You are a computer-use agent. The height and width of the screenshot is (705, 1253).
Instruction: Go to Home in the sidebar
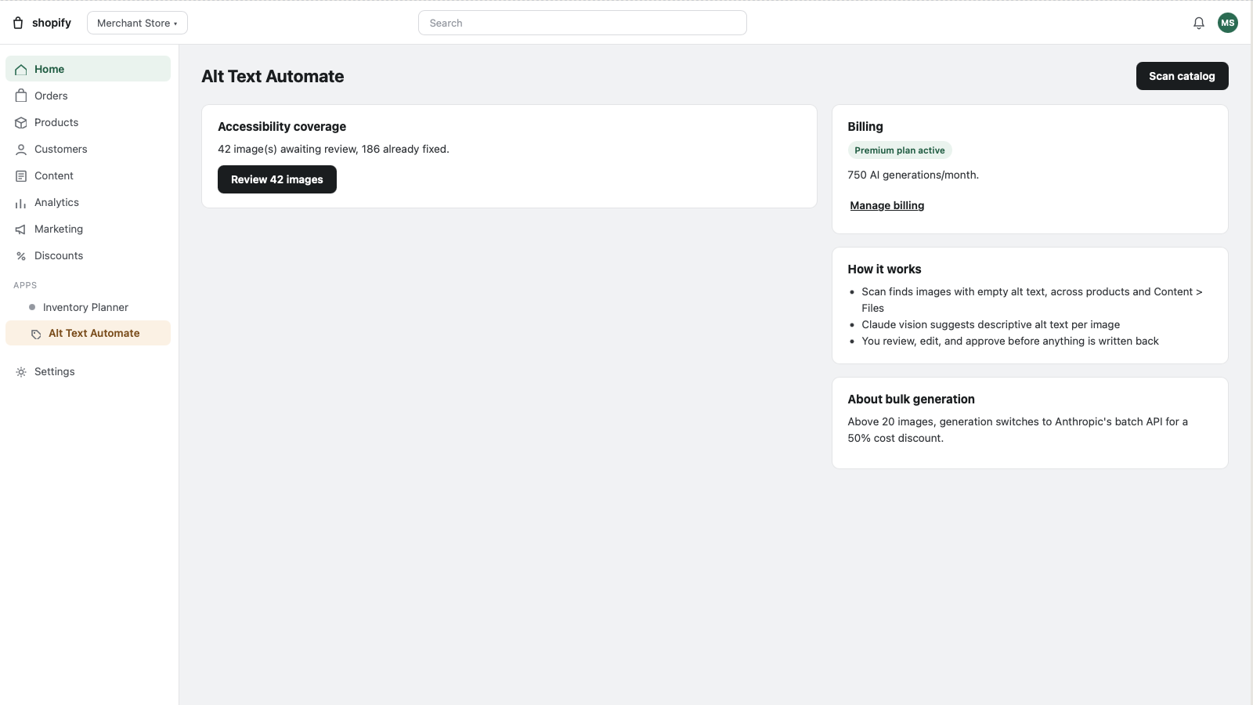click(88, 69)
